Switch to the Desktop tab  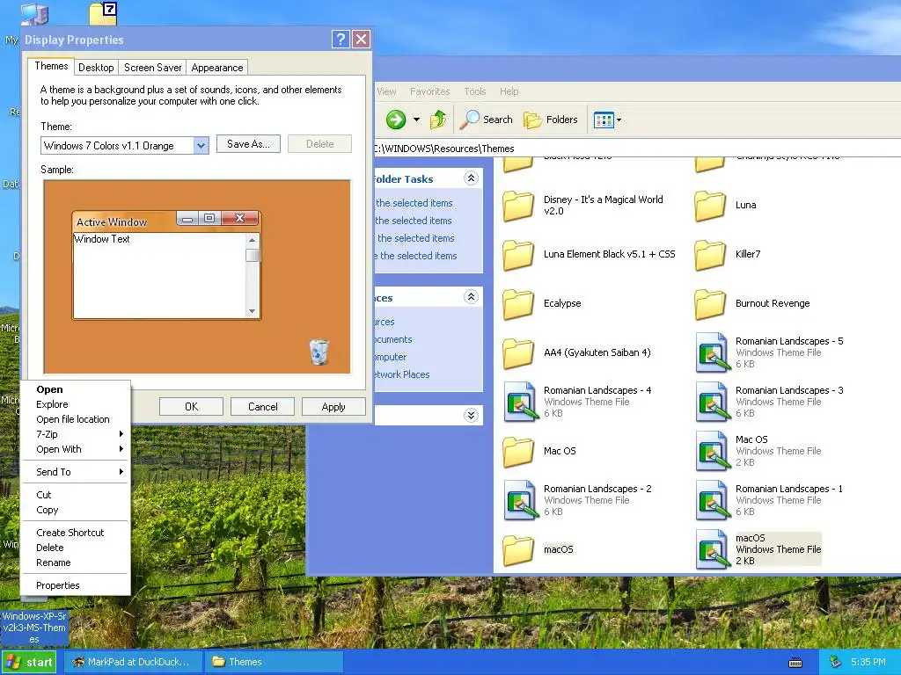point(96,68)
